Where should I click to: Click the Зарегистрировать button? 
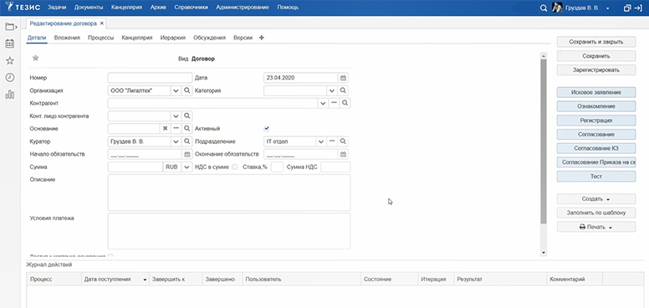(x=596, y=70)
